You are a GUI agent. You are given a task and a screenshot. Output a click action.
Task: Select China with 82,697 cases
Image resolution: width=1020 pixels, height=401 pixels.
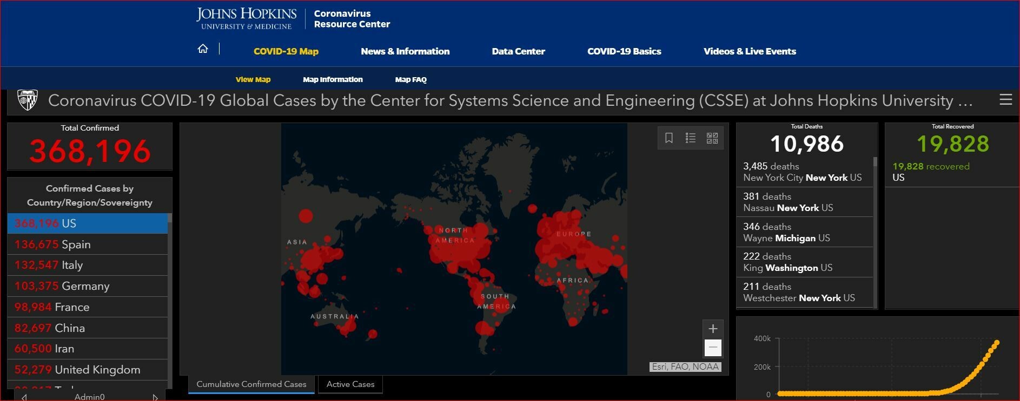(88, 328)
